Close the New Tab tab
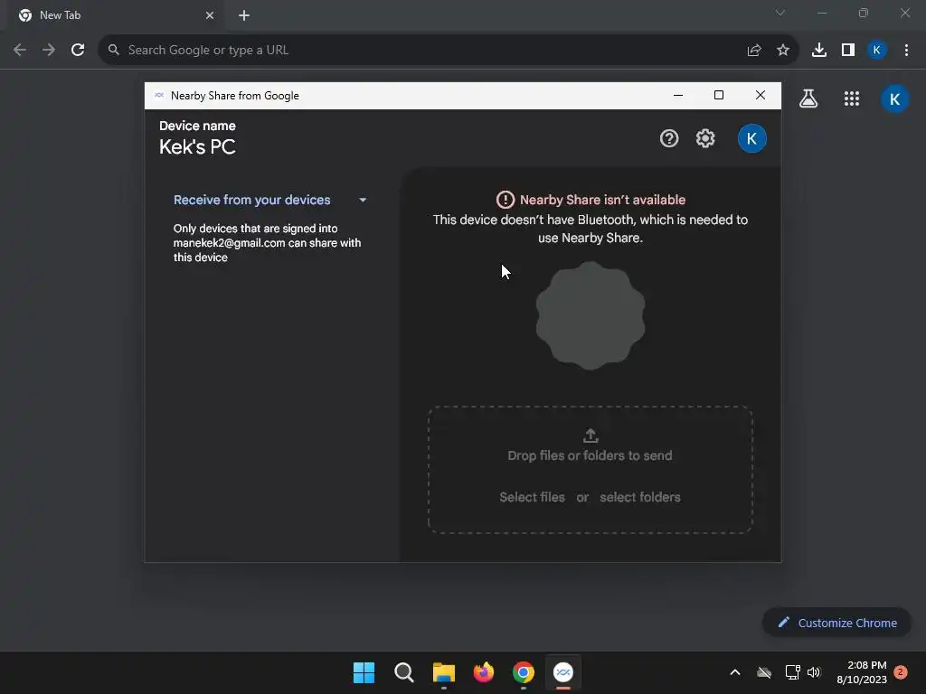This screenshot has width=926, height=694. [x=210, y=15]
